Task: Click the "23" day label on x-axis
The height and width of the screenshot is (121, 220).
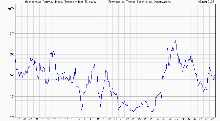Action: coord(115,119)
